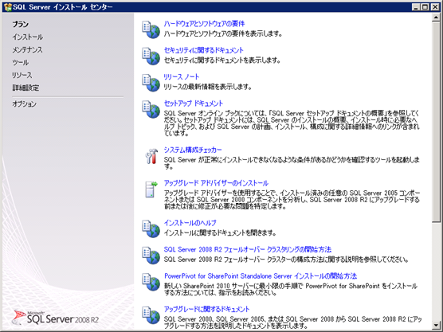Open the リリース ノート link
The height and width of the screenshot is (332, 443).
182,76
